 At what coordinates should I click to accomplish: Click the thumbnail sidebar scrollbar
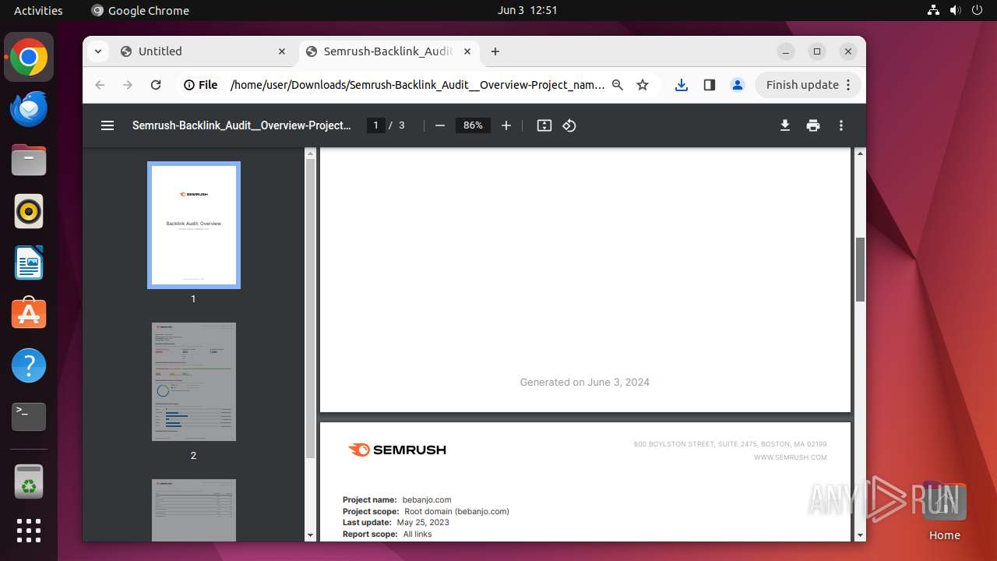(311, 308)
